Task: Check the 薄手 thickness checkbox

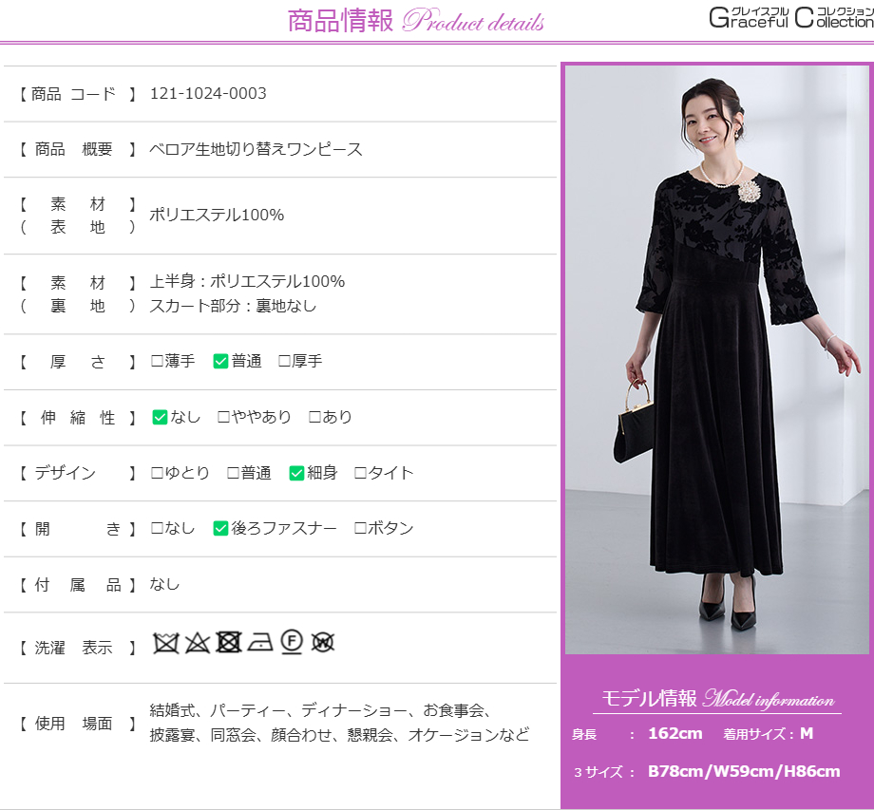Action: tap(158, 361)
